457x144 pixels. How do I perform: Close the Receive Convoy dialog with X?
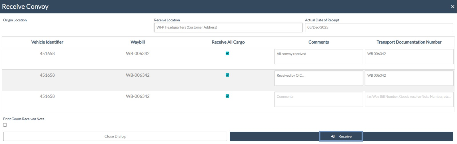[452, 7]
